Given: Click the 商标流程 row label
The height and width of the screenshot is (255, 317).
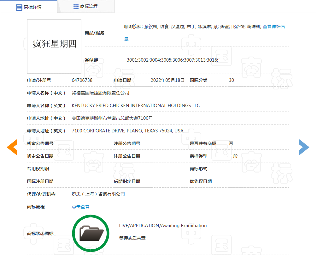Looking at the screenshot, I should pyautogui.click(x=36, y=207).
